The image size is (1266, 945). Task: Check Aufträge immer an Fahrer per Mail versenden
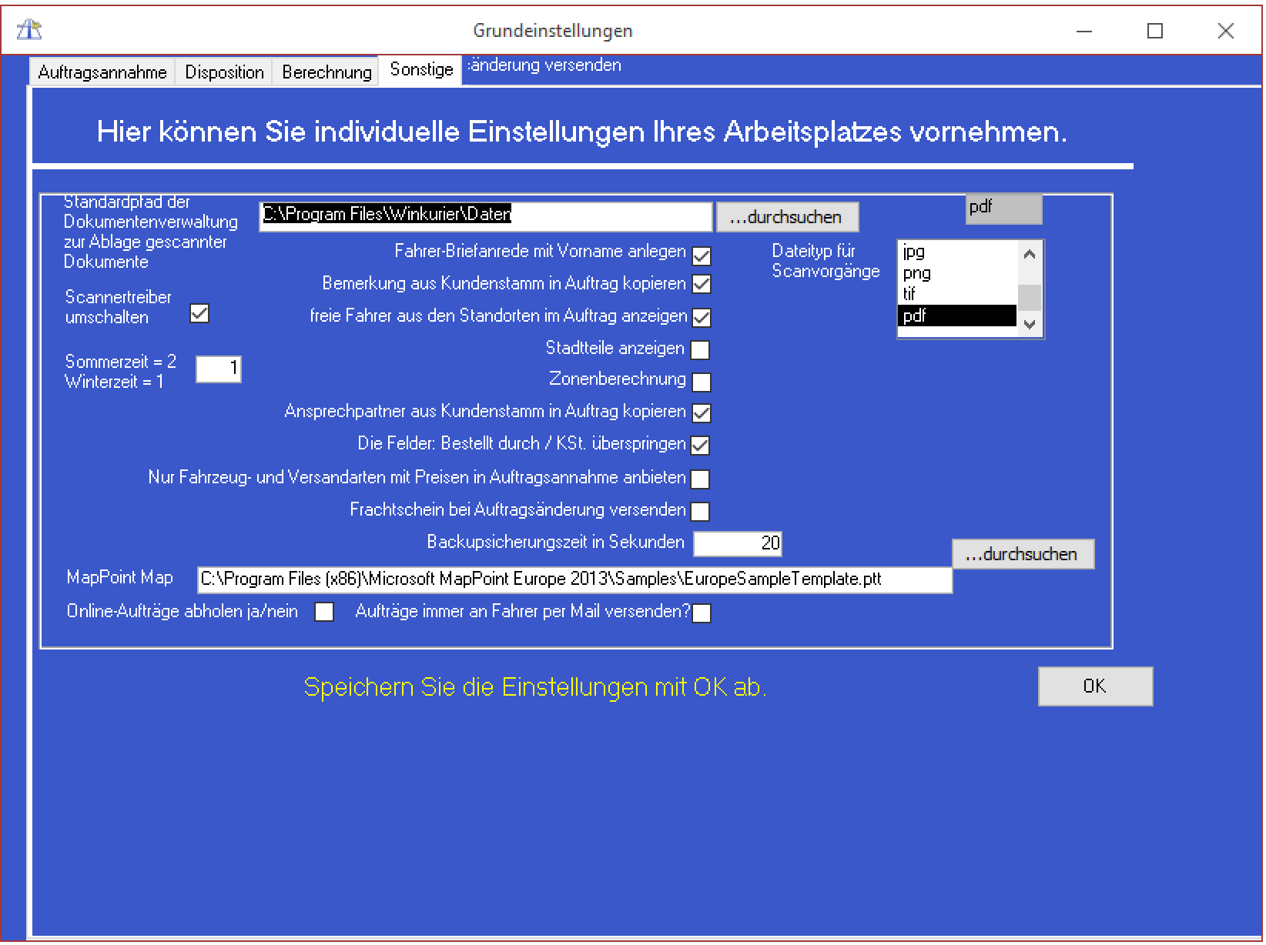coord(702,613)
